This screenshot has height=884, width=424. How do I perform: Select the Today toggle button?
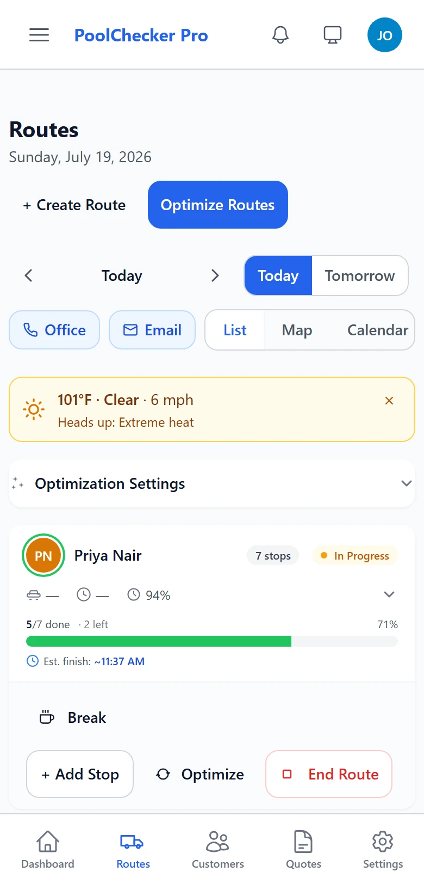pyautogui.click(x=278, y=275)
